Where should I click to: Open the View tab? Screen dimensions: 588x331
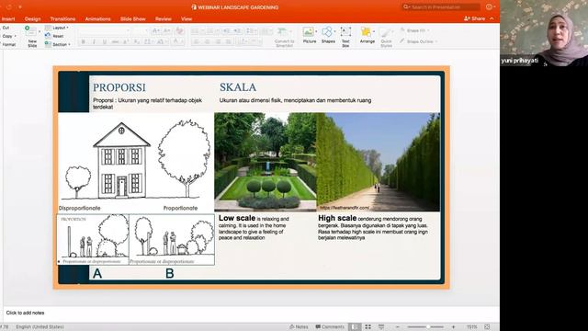(187, 18)
